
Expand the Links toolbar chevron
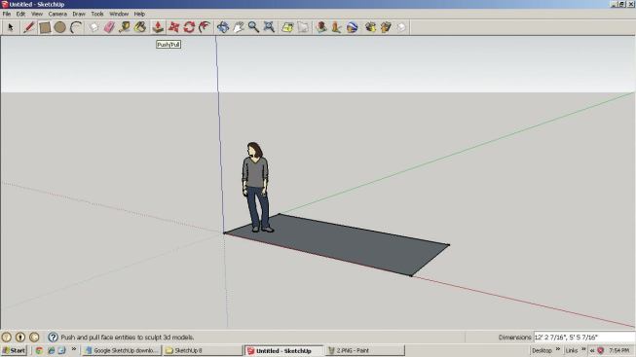tap(583, 349)
